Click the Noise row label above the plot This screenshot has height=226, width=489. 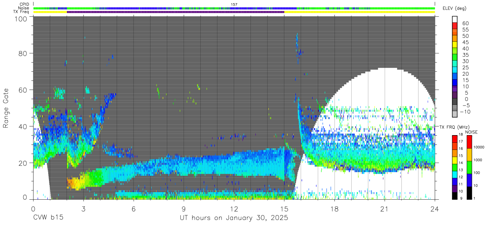pyautogui.click(x=23, y=8)
